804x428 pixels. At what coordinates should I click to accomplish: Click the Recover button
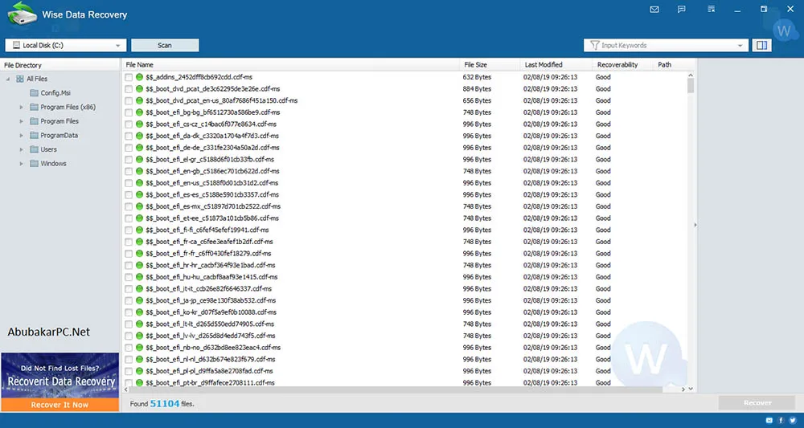(757, 403)
